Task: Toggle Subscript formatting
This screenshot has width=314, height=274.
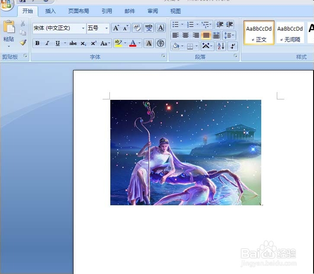Action: point(83,43)
